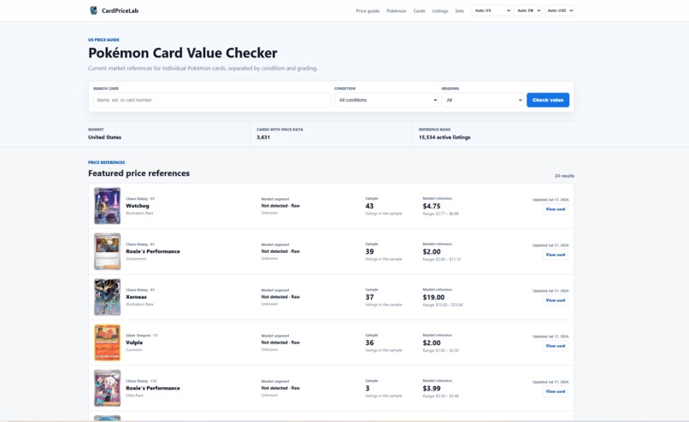The height and width of the screenshot is (422, 689).
Task: Click the $19.00 market reference price
Action: 433,298
